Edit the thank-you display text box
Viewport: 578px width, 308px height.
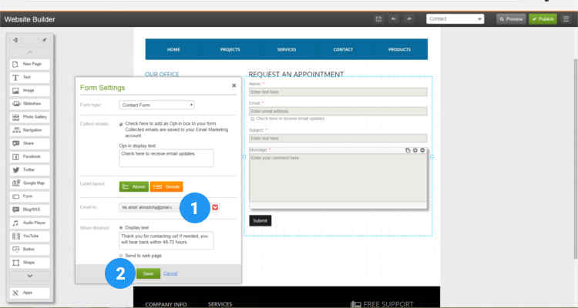coord(166,240)
